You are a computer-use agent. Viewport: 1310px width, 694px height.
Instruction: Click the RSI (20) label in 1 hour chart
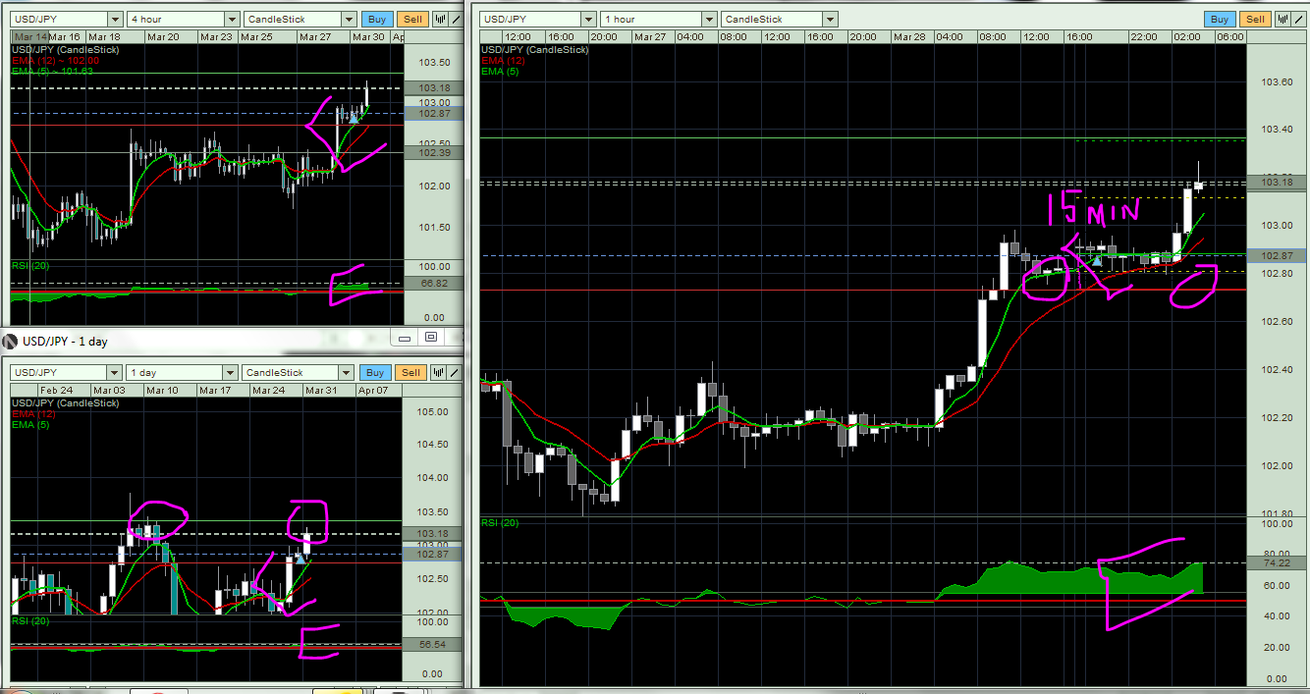[x=500, y=523]
